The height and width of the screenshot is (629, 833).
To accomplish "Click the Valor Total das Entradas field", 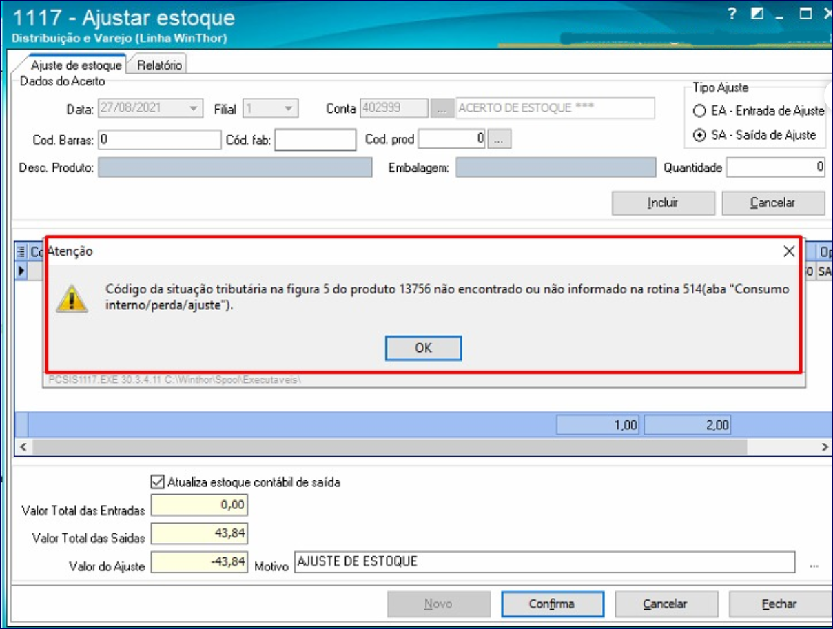I will (198, 506).
